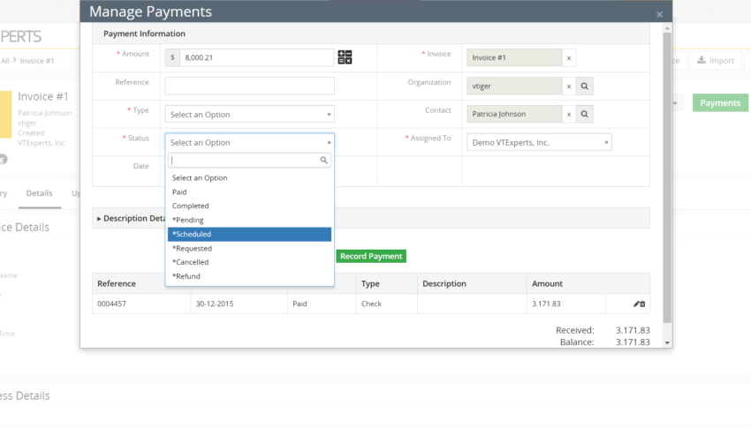This screenshot has height=428, width=751.
Task: Collapse the Status dropdown
Action: [249, 142]
